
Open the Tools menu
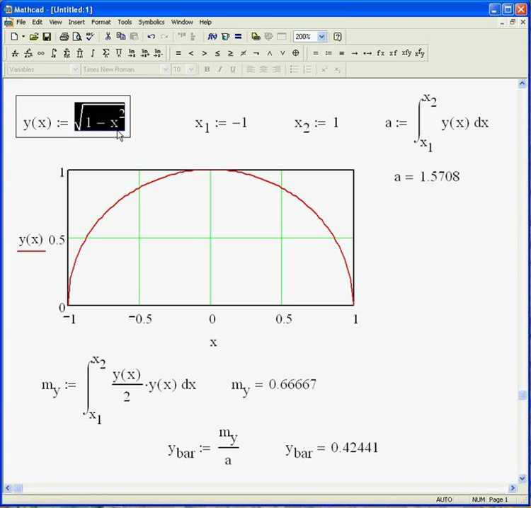125,22
